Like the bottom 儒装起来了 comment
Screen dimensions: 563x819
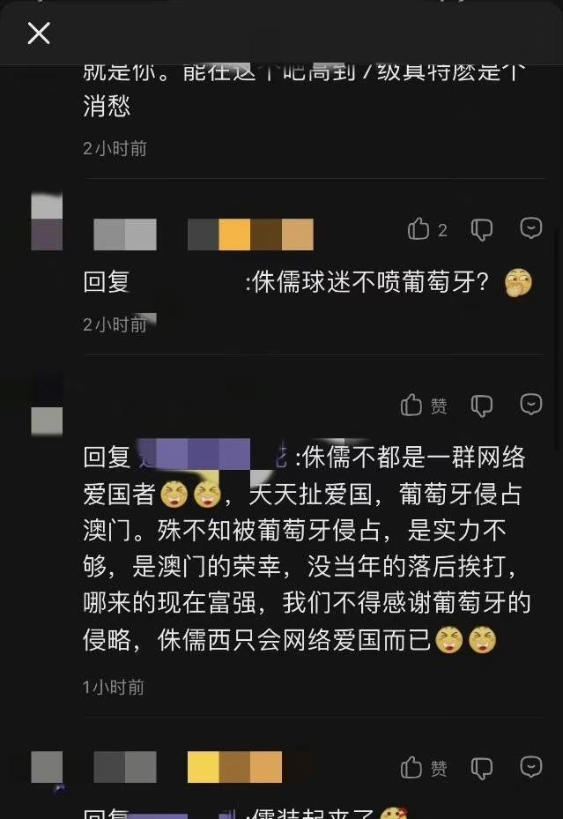pyautogui.click(x=424, y=768)
